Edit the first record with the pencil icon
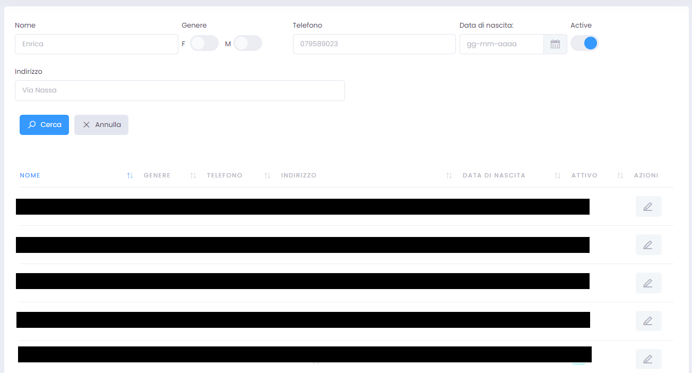This screenshot has width=692, height=373. click(648, 206)
